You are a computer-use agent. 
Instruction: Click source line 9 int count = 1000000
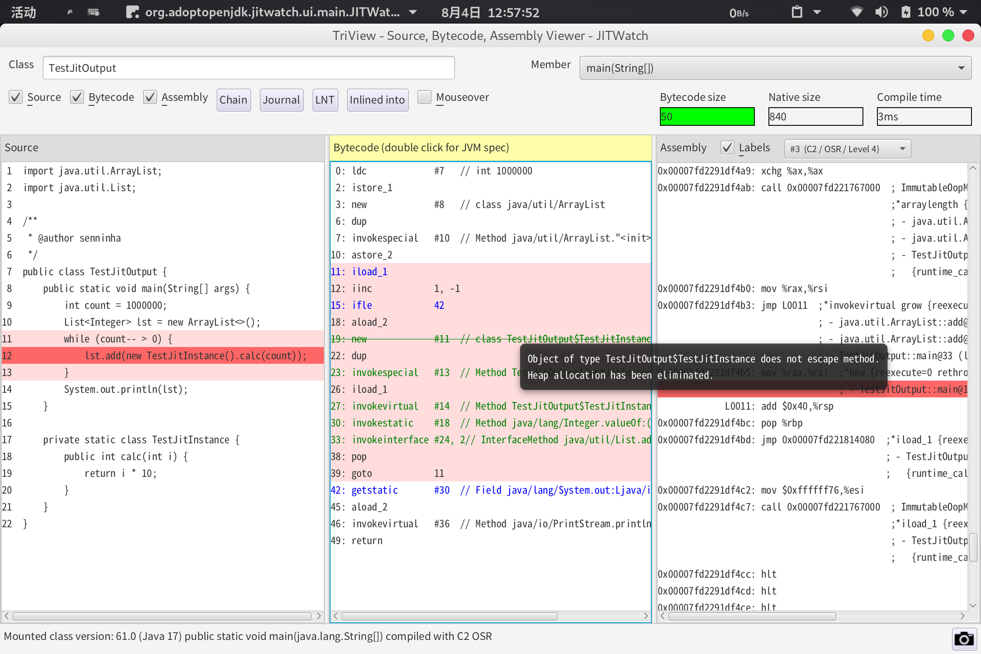[163, 305]
